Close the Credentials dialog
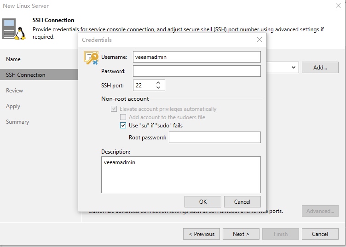This screenshot has height=247, width=346. pyautogui.click(x=259, y=40)
